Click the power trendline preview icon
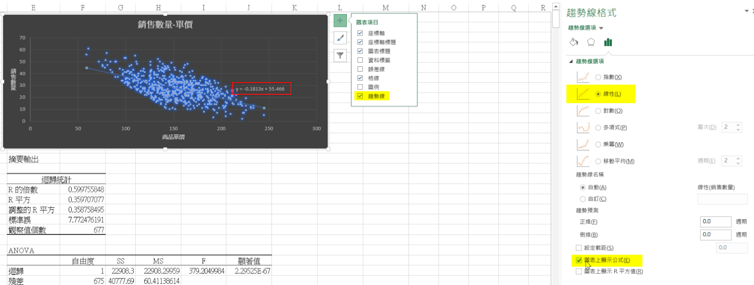The image size is (754, 285). point(583,144)
